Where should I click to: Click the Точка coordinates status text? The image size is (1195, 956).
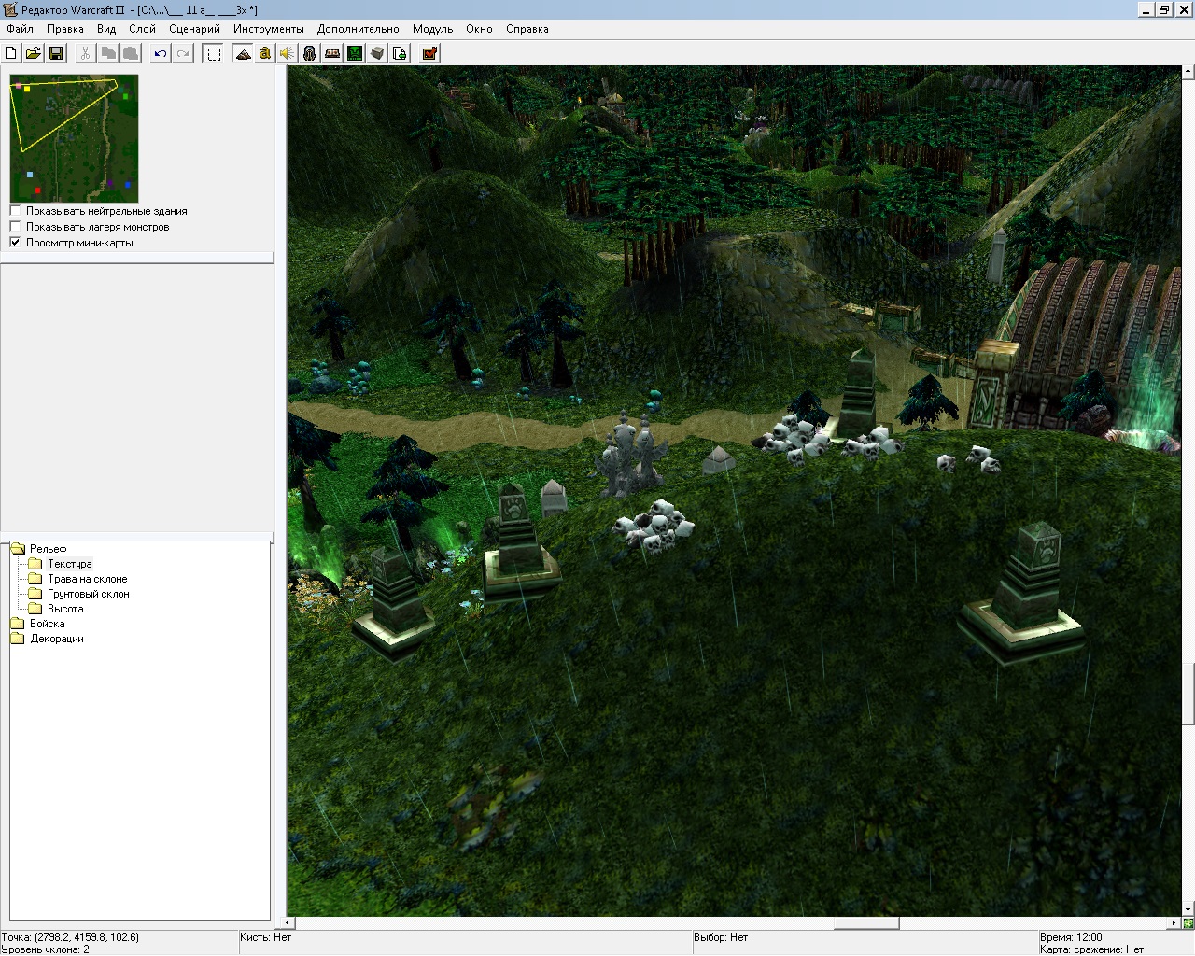click(x=71, y=937)
